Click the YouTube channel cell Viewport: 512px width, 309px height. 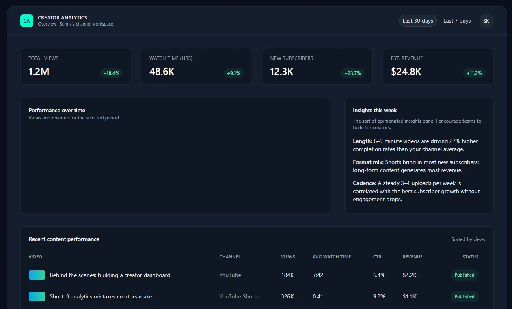point(230,275)
